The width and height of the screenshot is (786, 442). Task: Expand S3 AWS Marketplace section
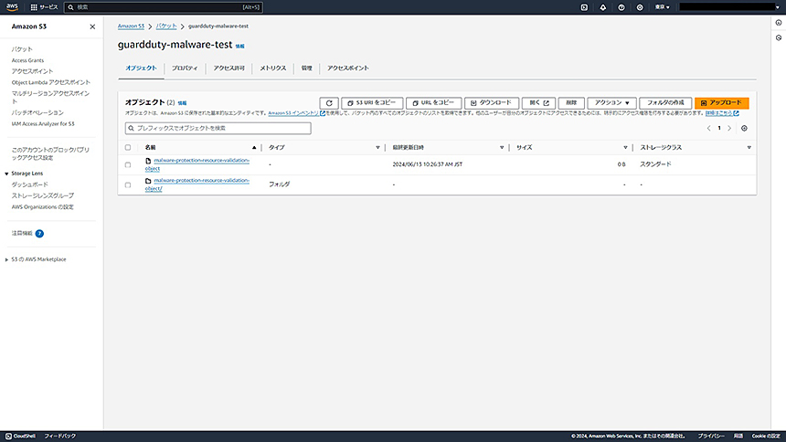point(6,259)
